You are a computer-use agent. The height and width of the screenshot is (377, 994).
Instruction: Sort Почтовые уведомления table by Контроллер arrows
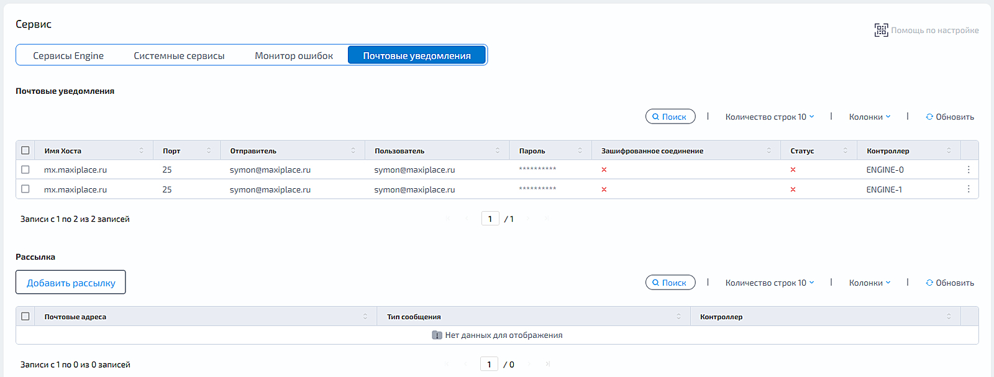pos(949,150)
